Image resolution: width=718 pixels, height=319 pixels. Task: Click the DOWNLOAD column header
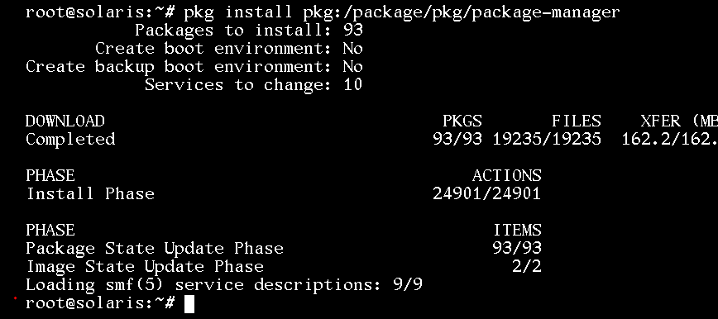(x=65, y=121)
